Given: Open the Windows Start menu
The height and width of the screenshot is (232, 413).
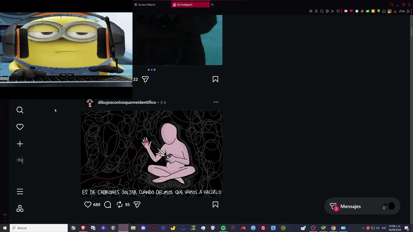Looking at the screenshot, I should click(x=5, y=228).
